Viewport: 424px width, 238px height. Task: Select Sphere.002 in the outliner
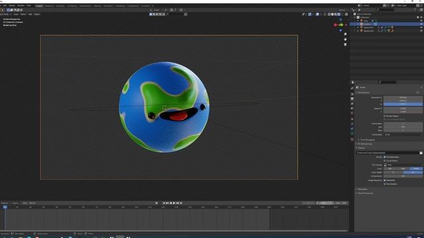point(368,31)
